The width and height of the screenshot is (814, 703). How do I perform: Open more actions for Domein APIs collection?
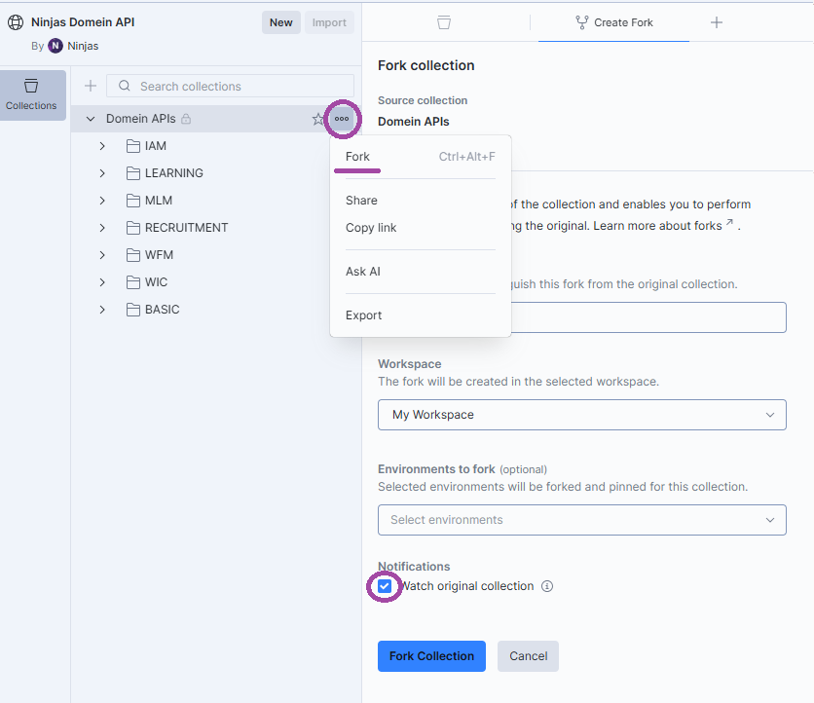(x=342, y=119)
